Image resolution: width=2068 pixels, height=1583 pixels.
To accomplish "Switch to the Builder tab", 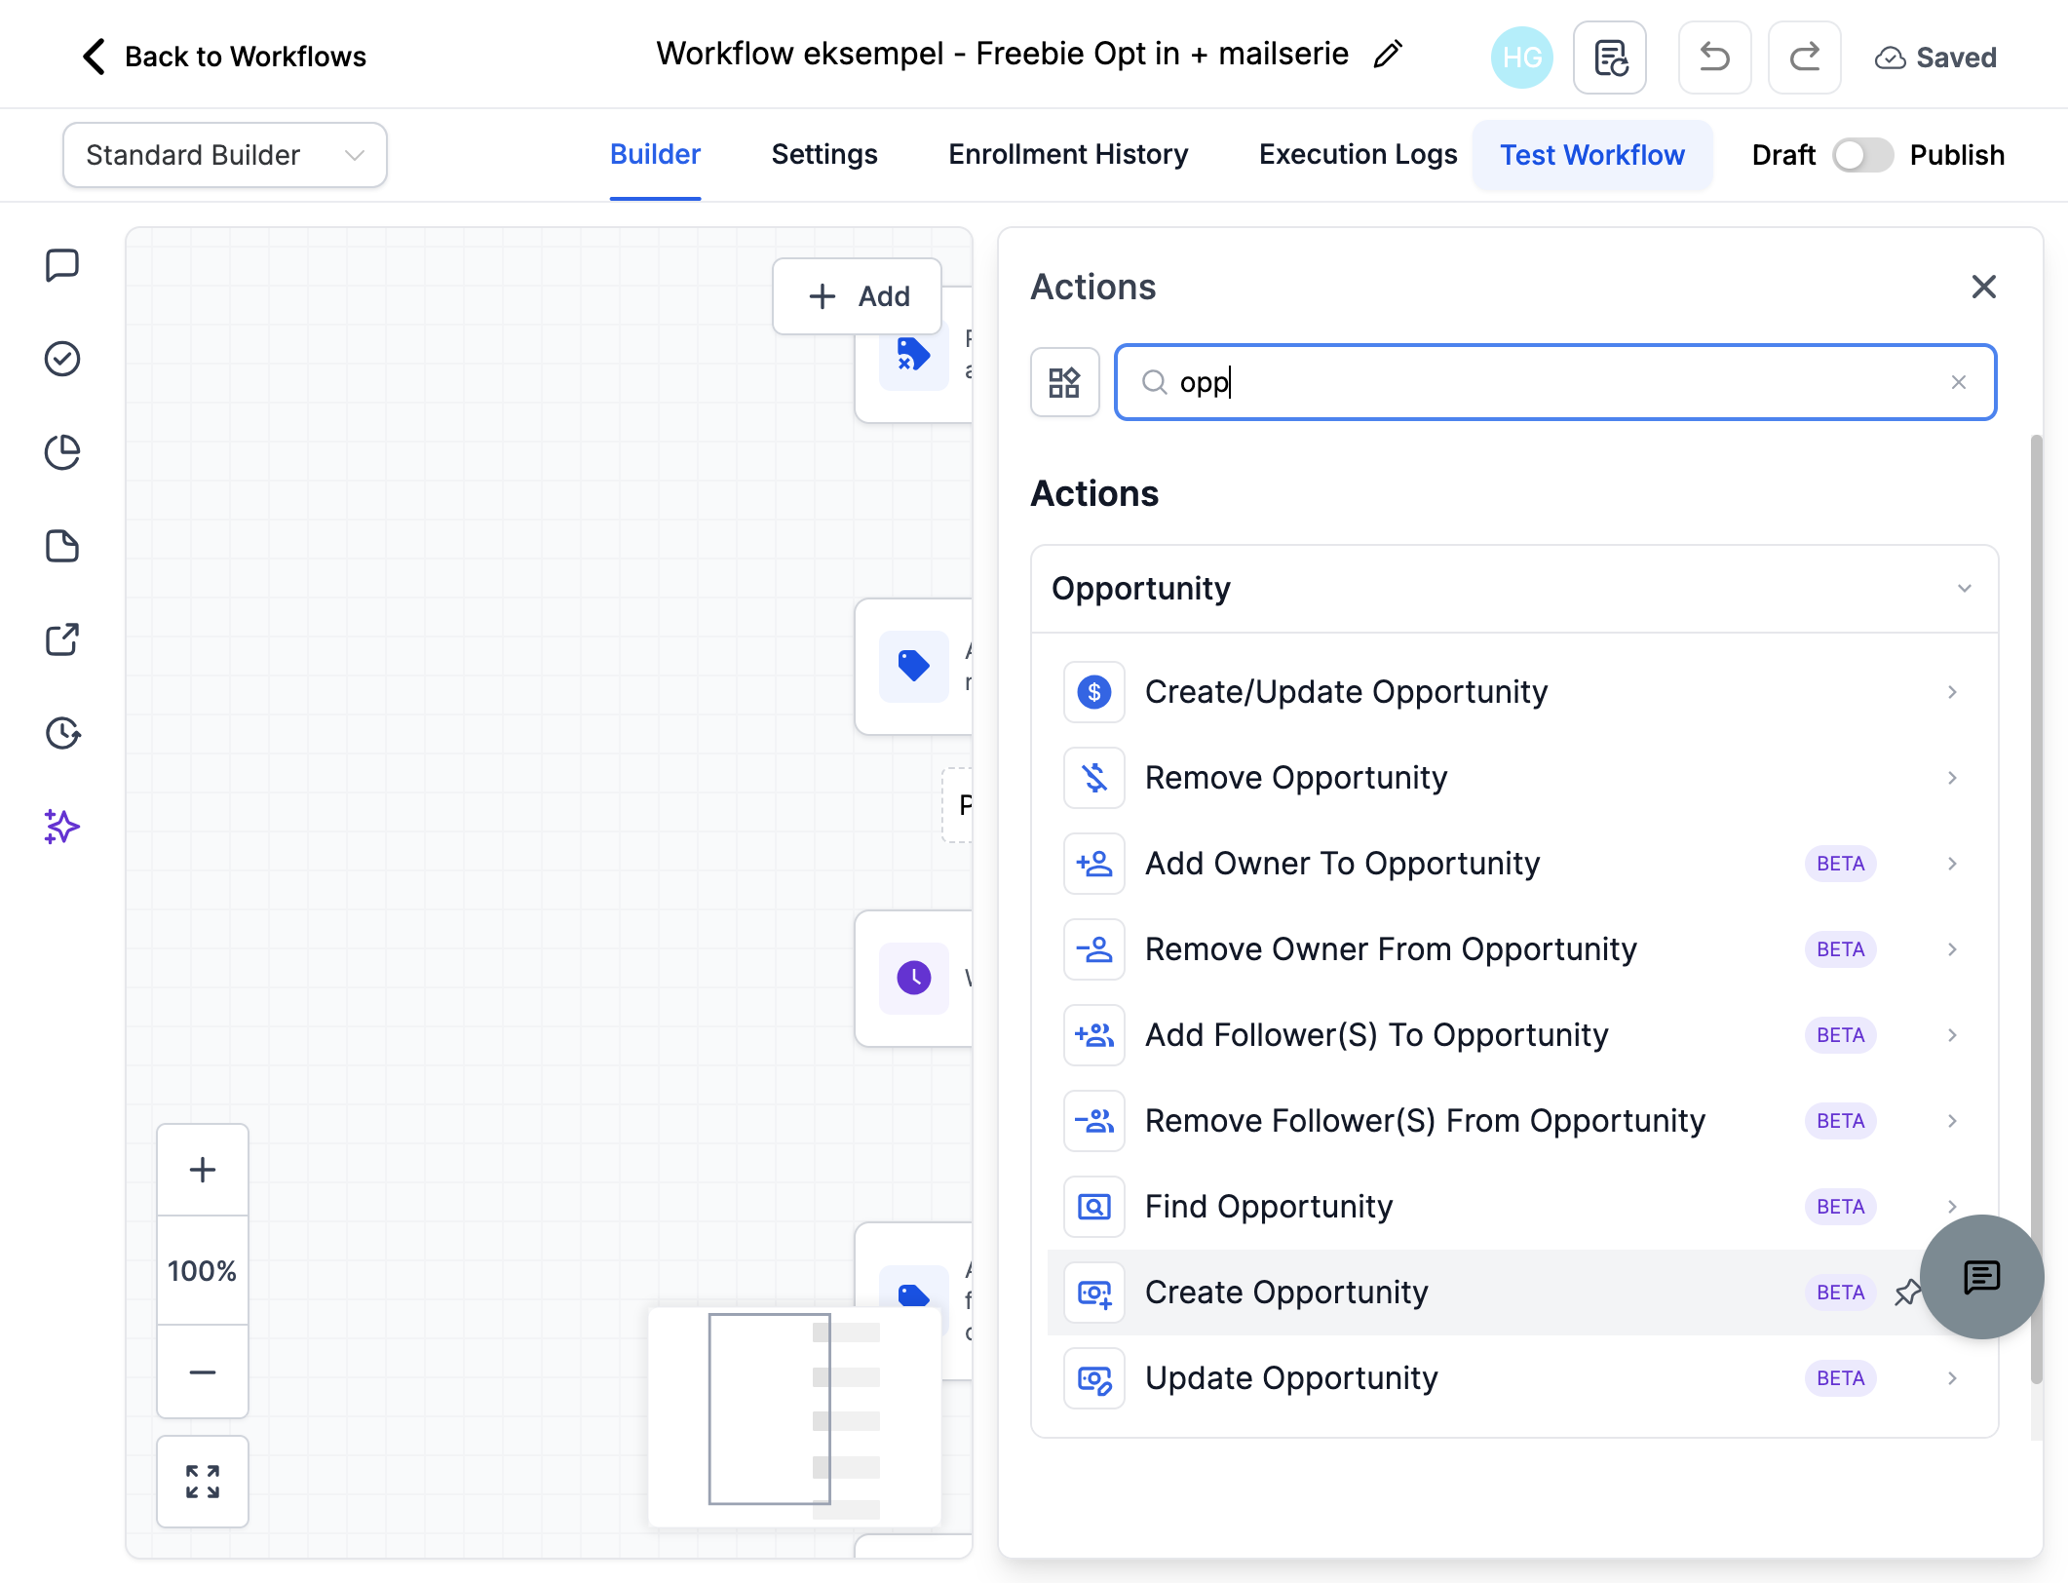I will coord(655,155).
